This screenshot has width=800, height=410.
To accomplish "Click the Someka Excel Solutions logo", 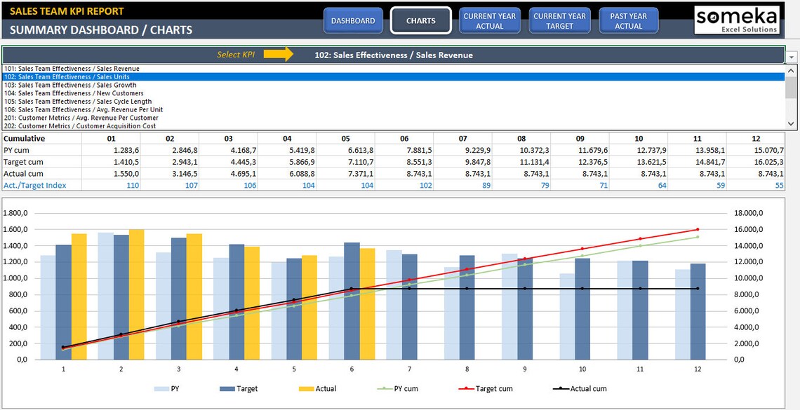I will pos(737,20).
